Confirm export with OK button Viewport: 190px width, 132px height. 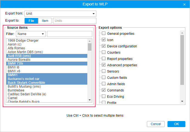point(176,124)
